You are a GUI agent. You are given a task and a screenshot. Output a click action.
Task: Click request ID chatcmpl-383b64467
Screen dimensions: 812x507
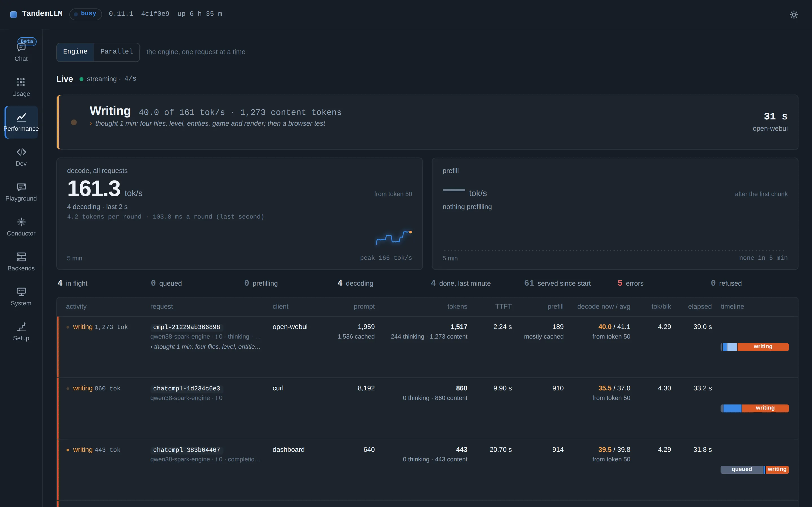click(x=187, y=450)
